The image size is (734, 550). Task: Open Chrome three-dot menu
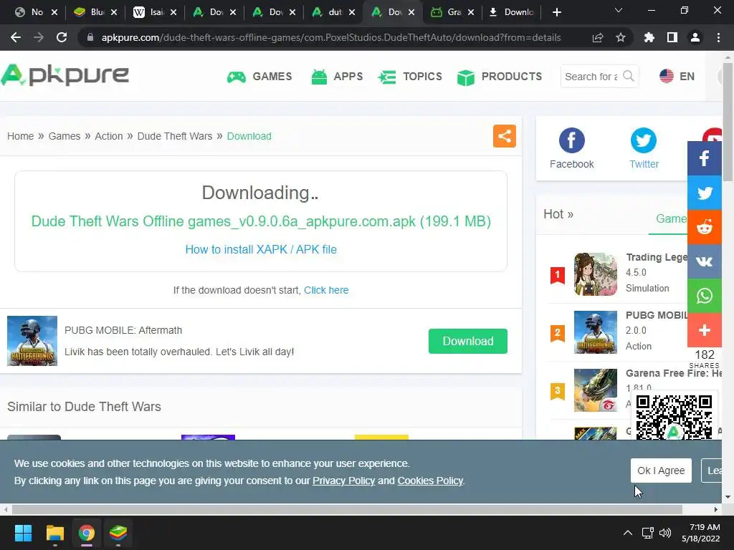[718, 37]
